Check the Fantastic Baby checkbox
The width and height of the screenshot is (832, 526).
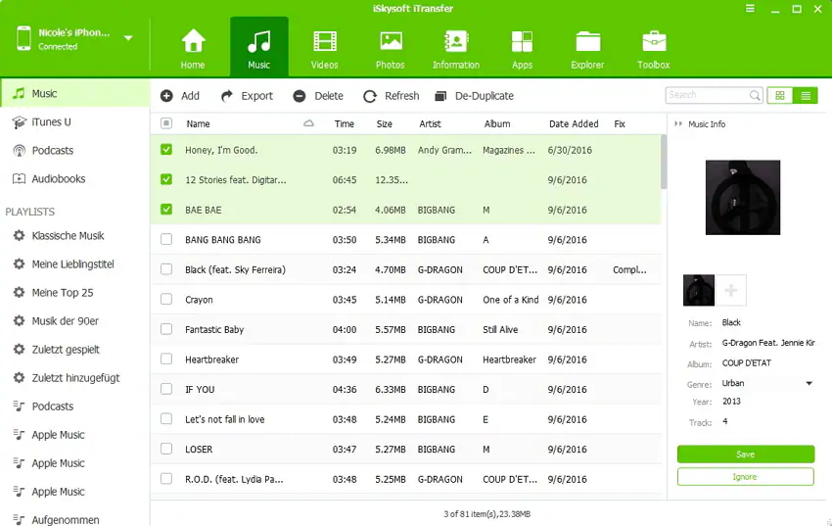pos(166,329)
